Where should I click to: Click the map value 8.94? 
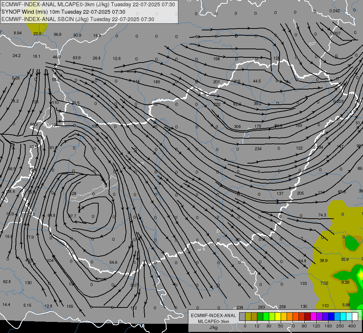pyautogui.click(x=17, y=33)
